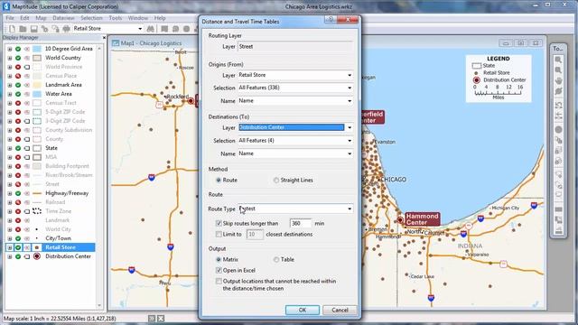The height and width of the screenshot is (325, 578).
Task: Click help button in dialog title bar
Action: (x=331, y=19)
